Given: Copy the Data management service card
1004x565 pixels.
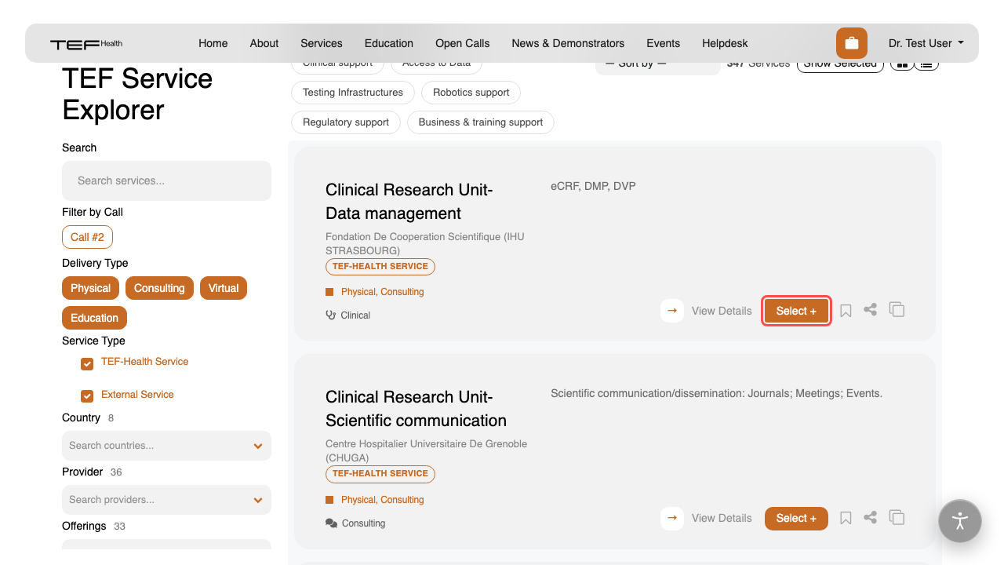Looking at the screenshot, I should (897, 309).
